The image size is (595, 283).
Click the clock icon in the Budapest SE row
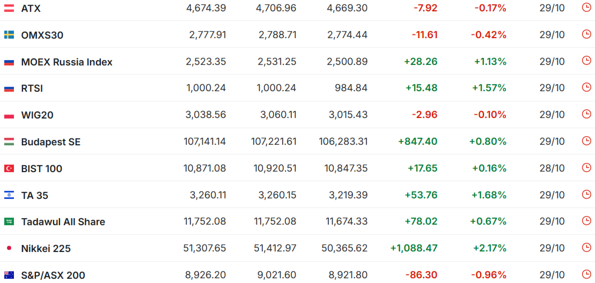tap(586, 141)
